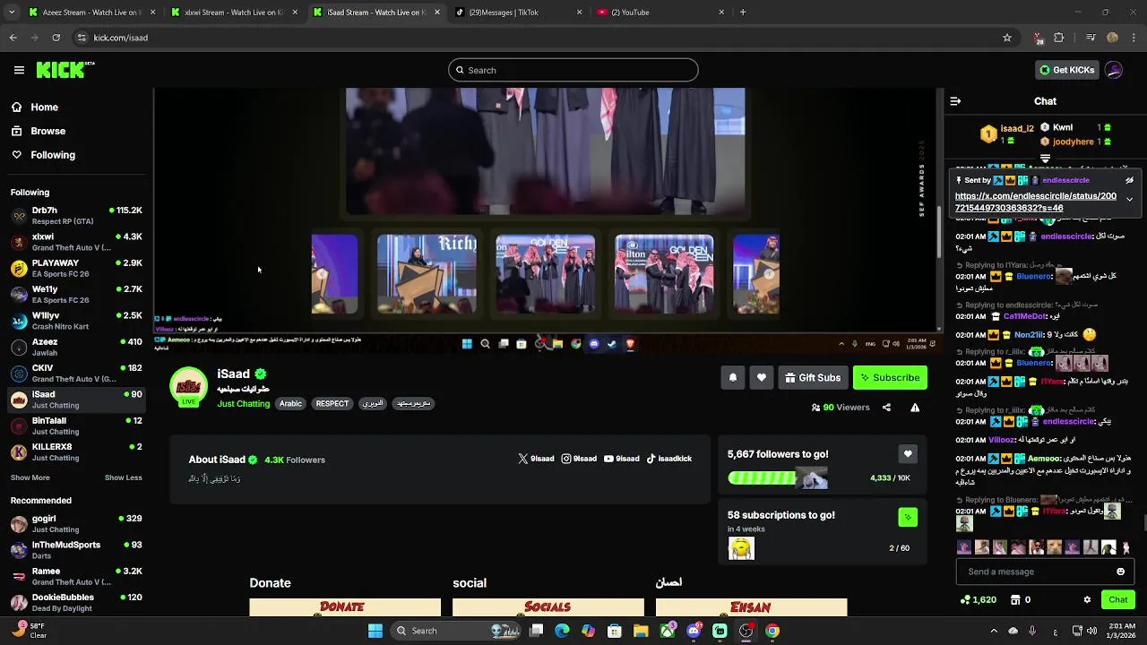This screenshot has height=645, width=1147.
Task: Click the Socials panel banner
Action: (x=548, y=607)
